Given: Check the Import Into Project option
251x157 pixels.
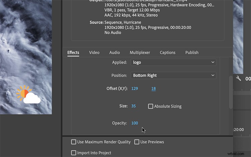Looking at the screenshot, I should [x=74, y=153].
